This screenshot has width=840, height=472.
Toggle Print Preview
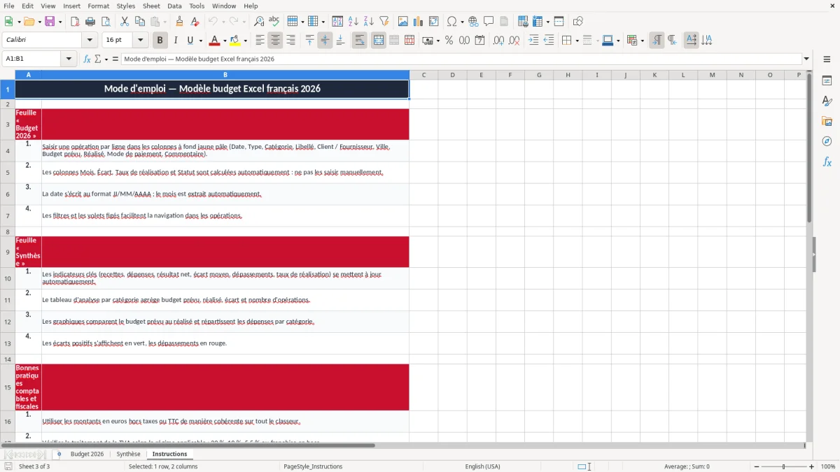pos(106,22)
